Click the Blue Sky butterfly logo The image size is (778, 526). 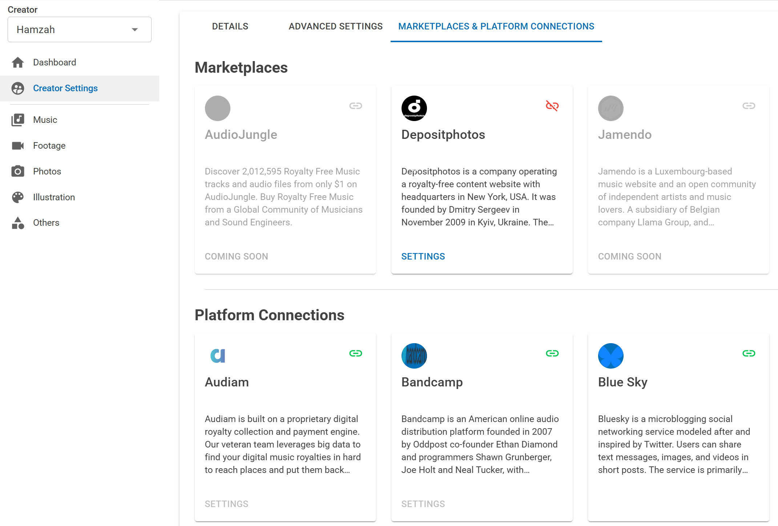tap(610, 356)
